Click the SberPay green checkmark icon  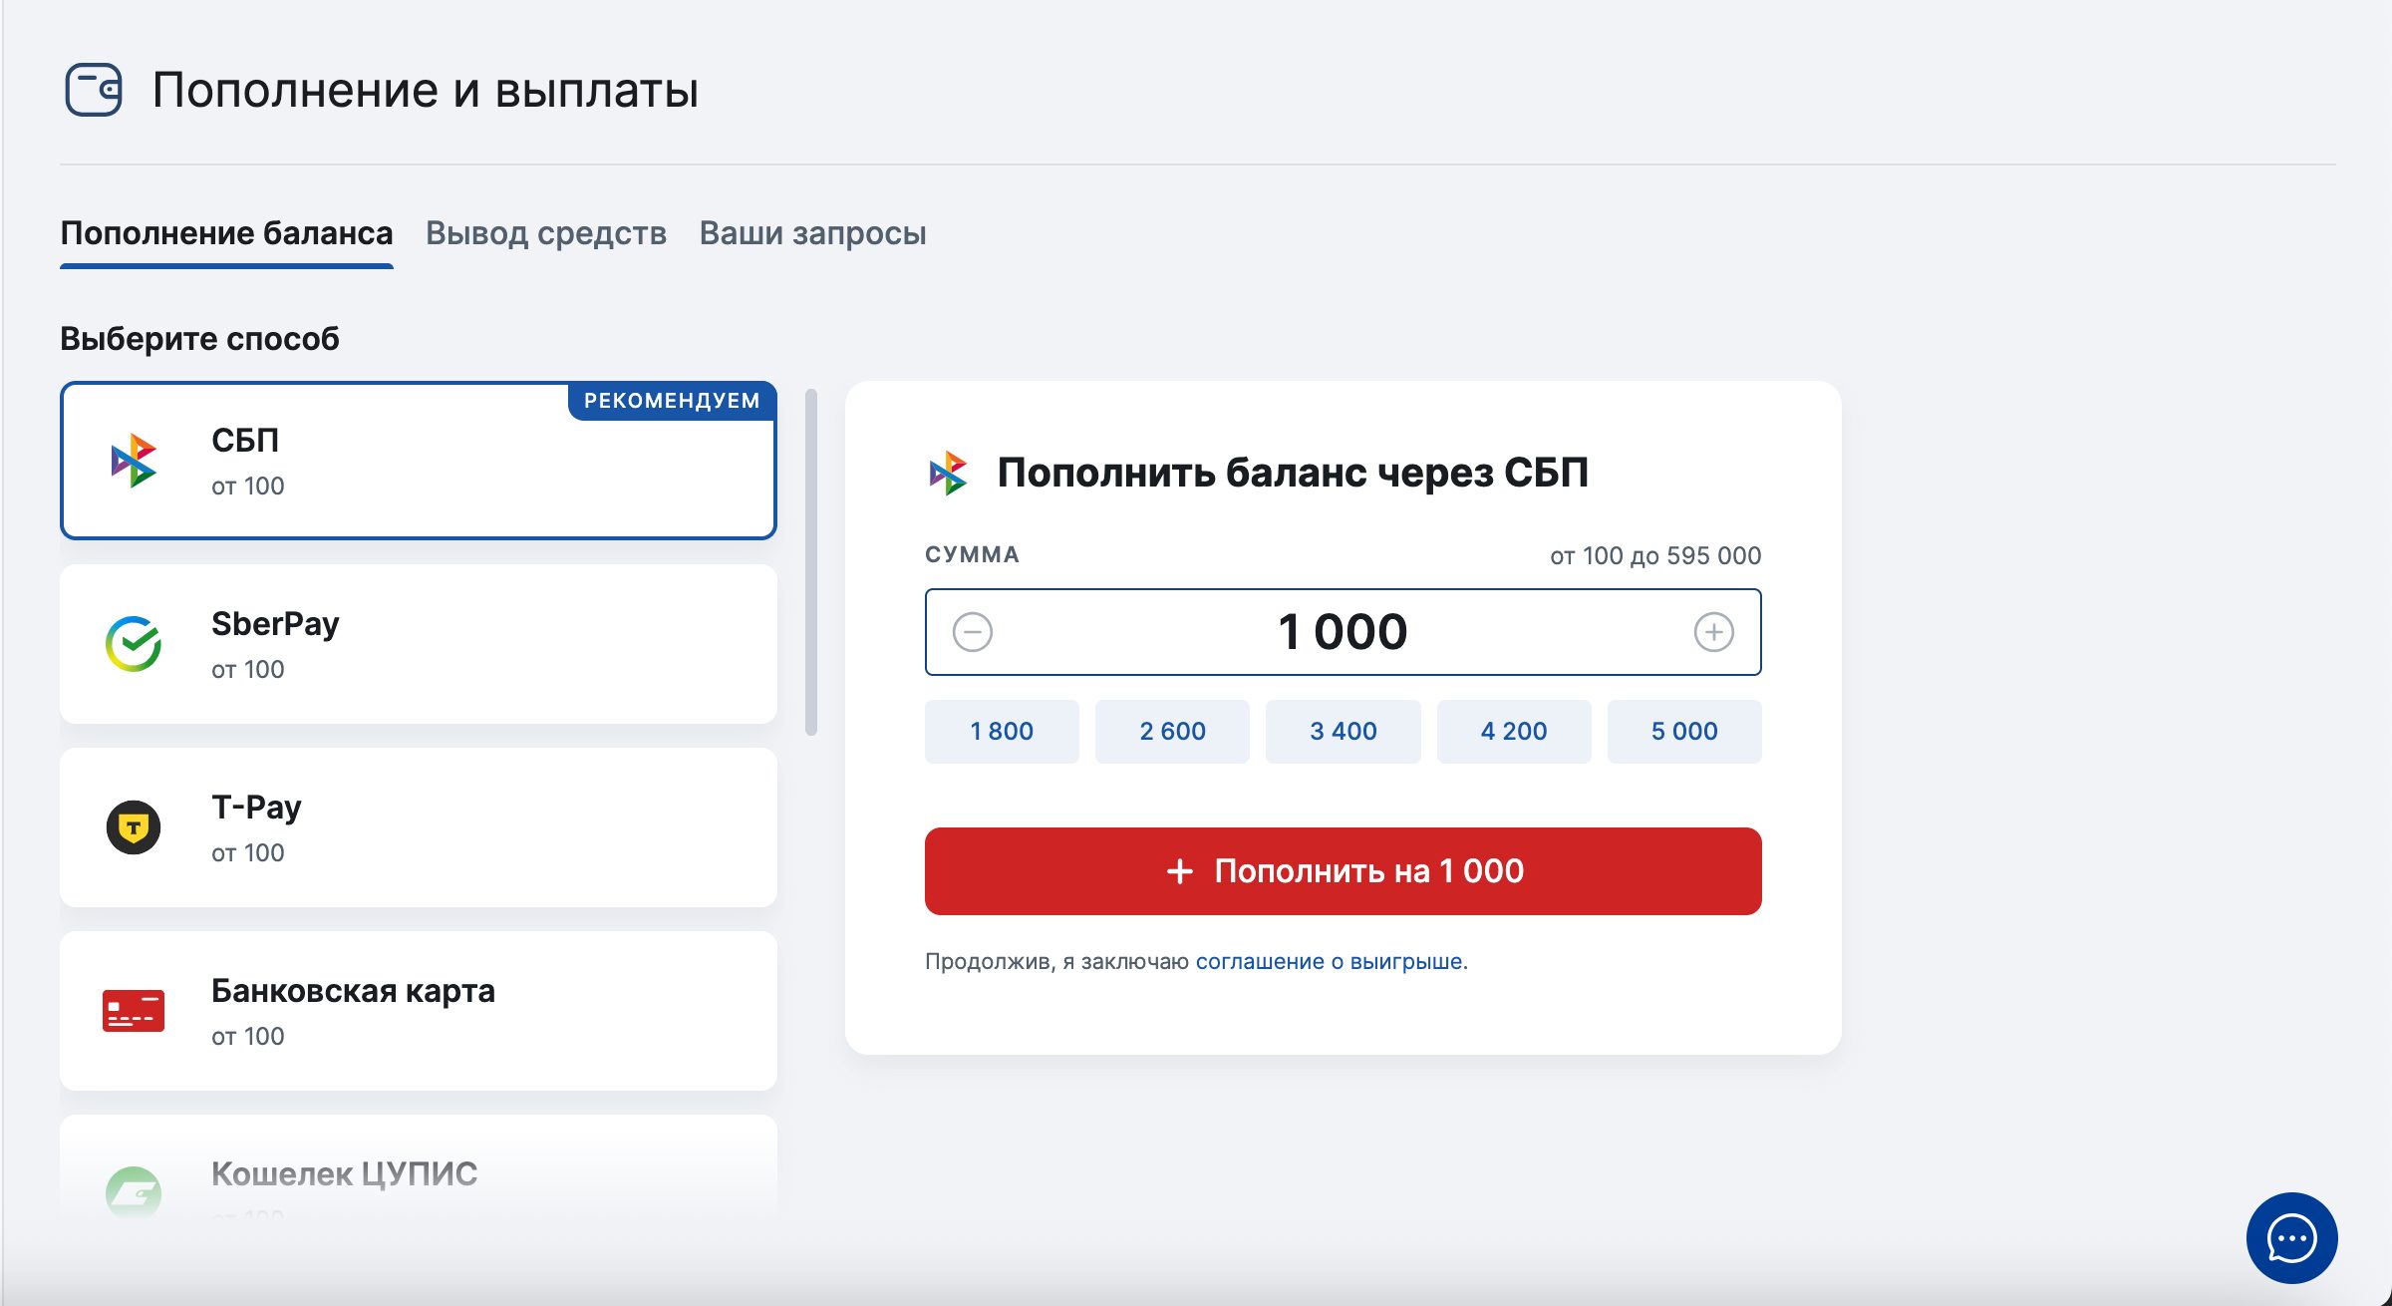click(x=135, y=643)
